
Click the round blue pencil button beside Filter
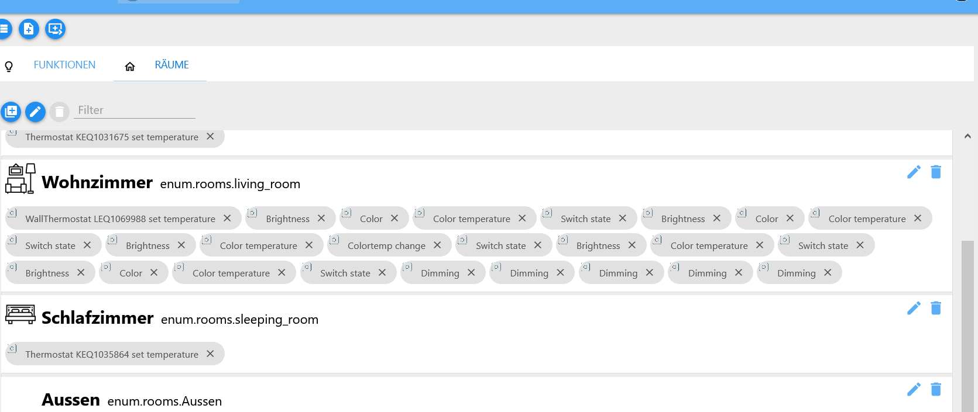pyautogui.click(x=35, y=111)
